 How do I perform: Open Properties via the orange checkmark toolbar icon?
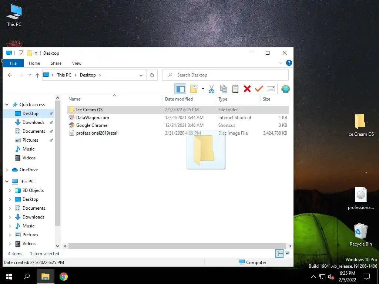259,89
